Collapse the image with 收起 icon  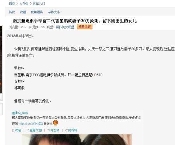[x=17, y=130]
